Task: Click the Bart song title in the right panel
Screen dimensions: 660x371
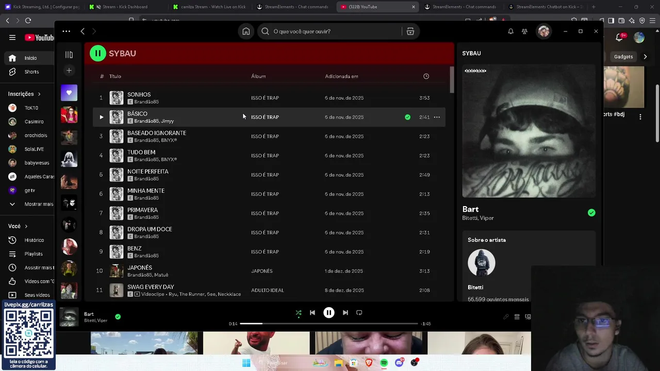Action: click(x=470, y=209)
